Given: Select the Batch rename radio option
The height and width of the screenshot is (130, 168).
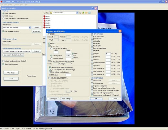Looking at the screenshot, I should (3, 16).
